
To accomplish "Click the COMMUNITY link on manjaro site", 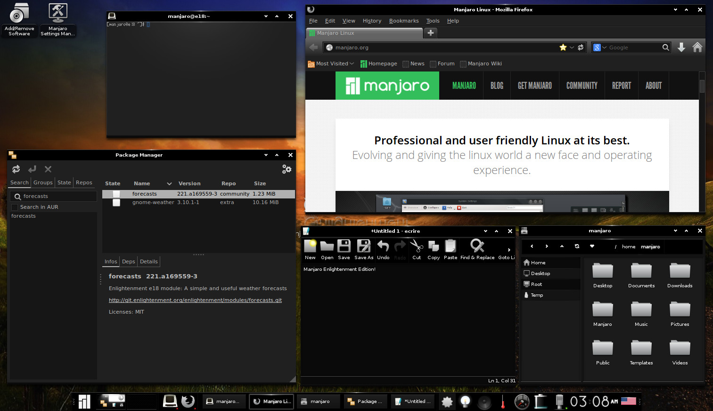I will click(582, 86).
